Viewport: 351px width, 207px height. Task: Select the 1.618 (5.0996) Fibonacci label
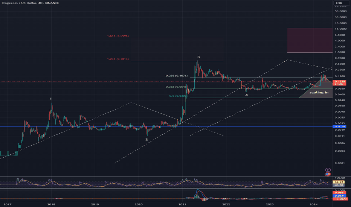click(x=118, y=36)
